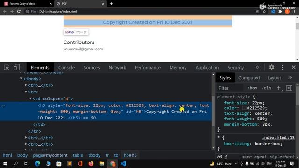Click the address bar URL

(58, 11)
